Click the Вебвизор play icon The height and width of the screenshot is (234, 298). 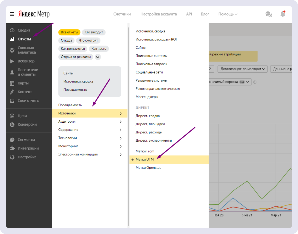(12, 61)
